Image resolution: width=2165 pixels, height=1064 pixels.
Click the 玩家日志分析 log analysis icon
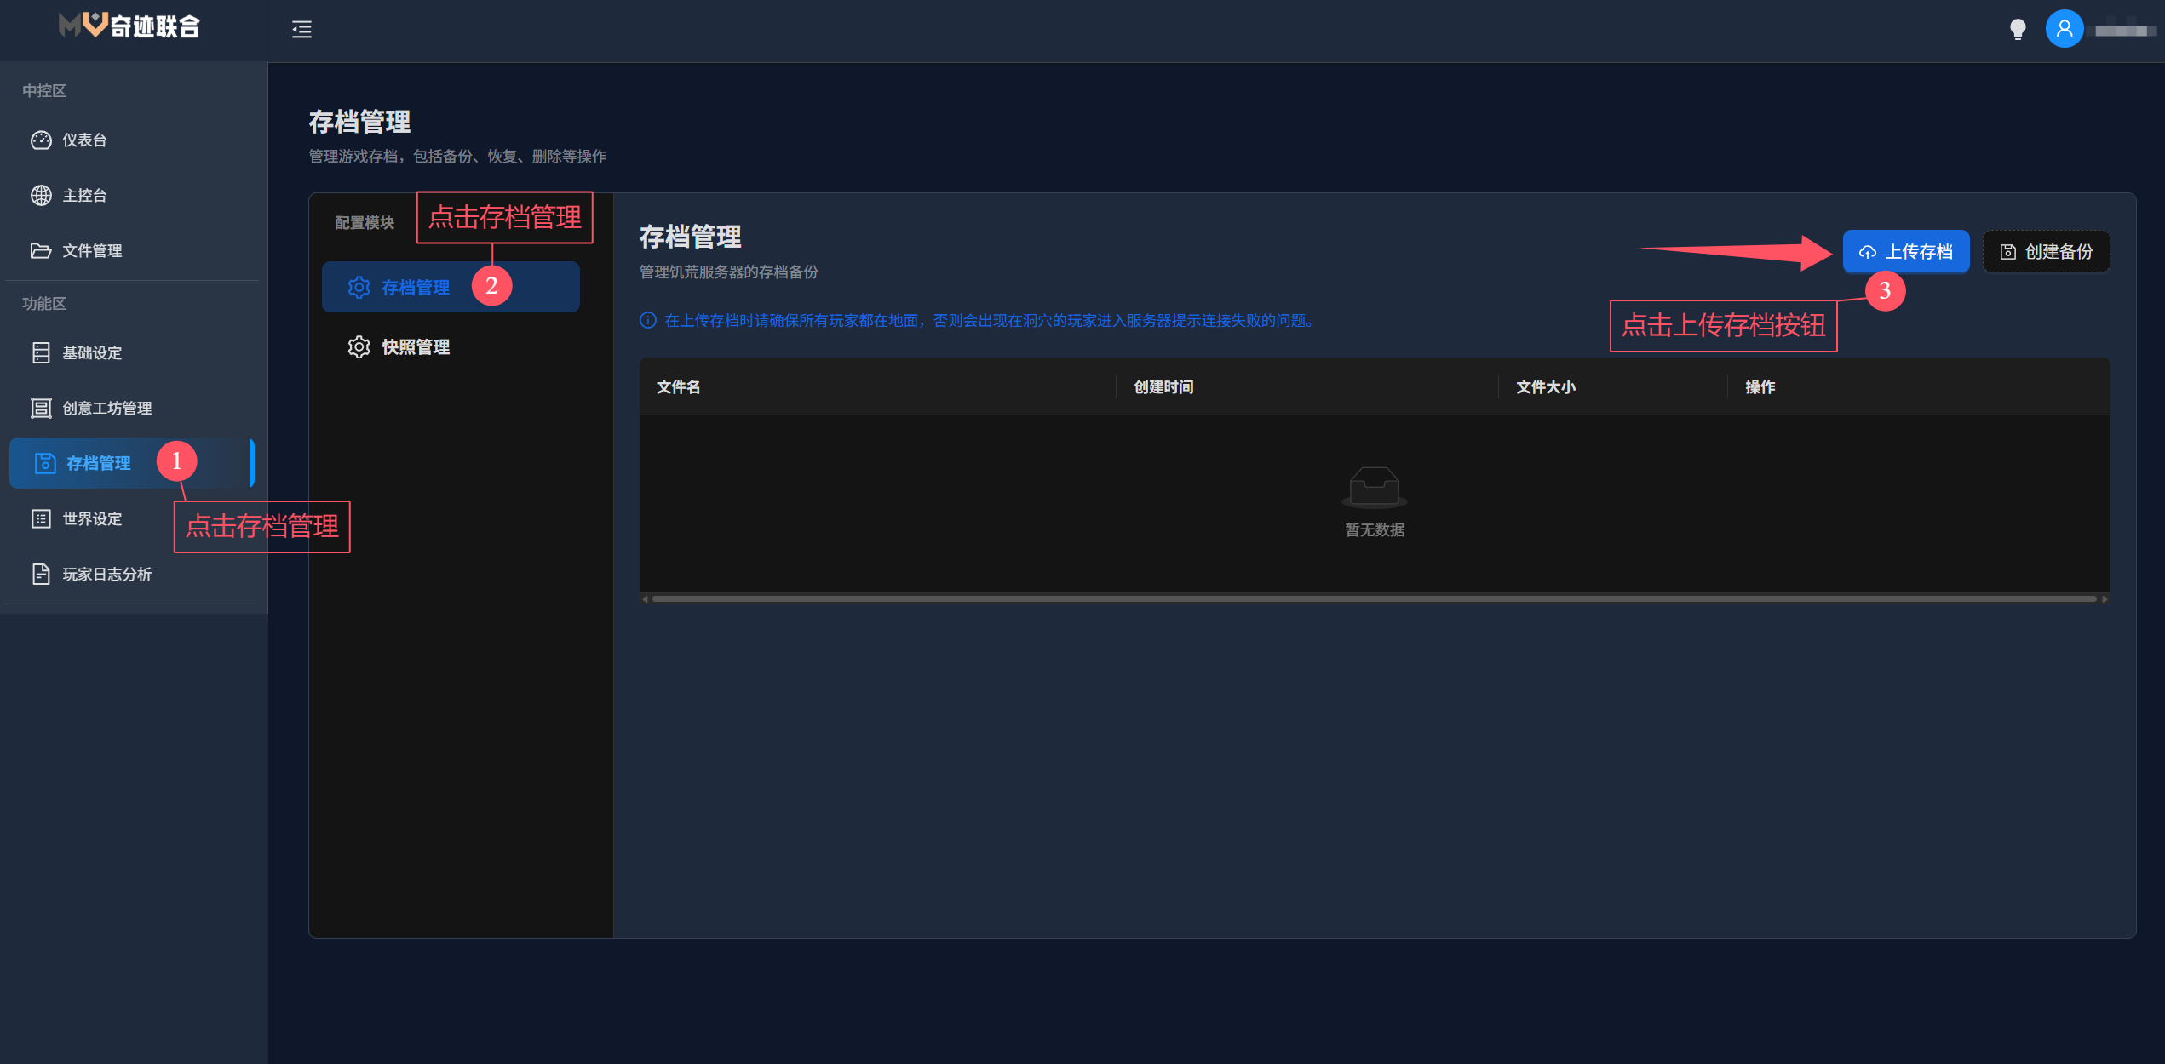click(x=40, y=574)
